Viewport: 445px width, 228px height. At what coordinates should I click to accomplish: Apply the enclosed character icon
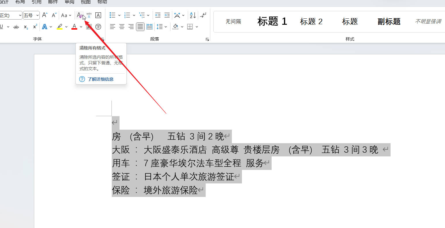click(x=98, y=27)
